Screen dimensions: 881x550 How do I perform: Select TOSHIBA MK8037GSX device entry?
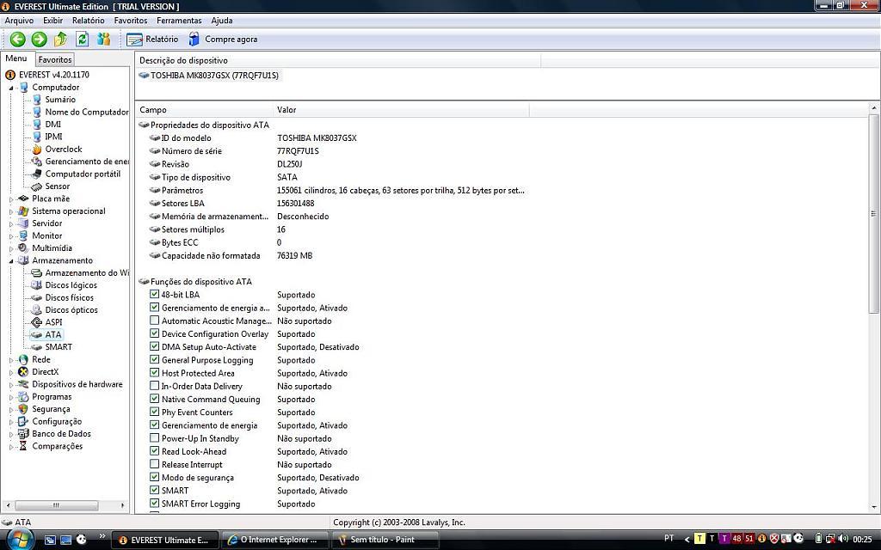(214, 76)
